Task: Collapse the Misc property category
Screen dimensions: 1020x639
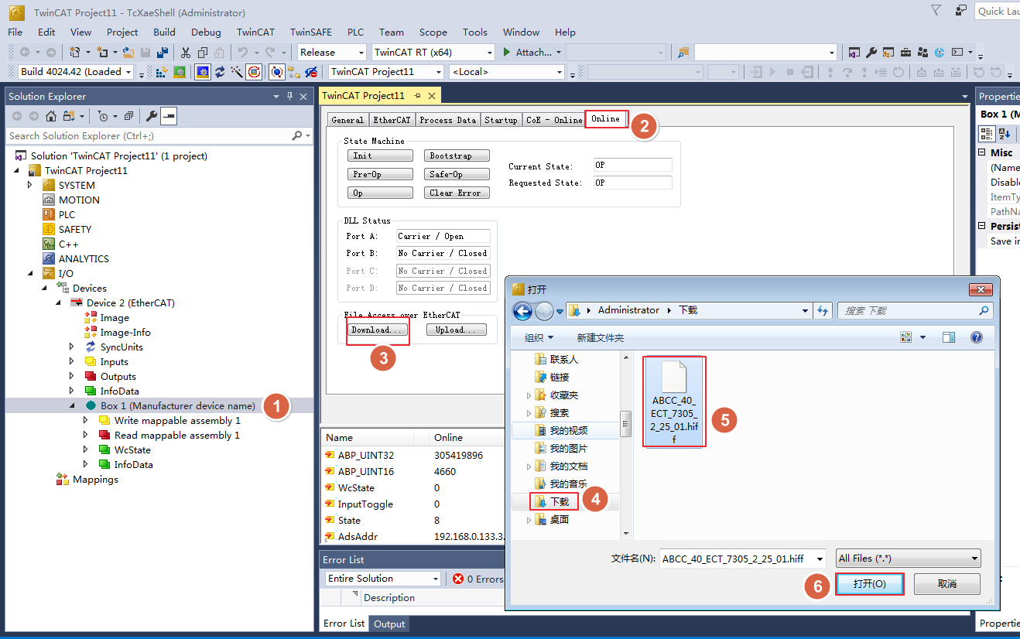Action: click(983, 152)
